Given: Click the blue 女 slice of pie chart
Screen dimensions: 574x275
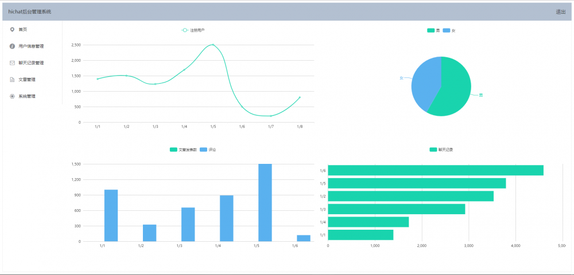Looking at the screenshot, I should pyautogui.click(x=425, y=82).
